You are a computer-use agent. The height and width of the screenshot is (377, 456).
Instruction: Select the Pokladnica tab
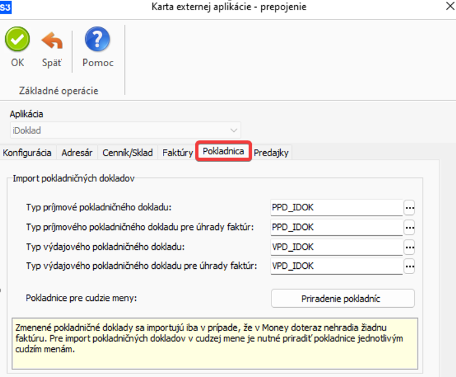pos(224,151)
